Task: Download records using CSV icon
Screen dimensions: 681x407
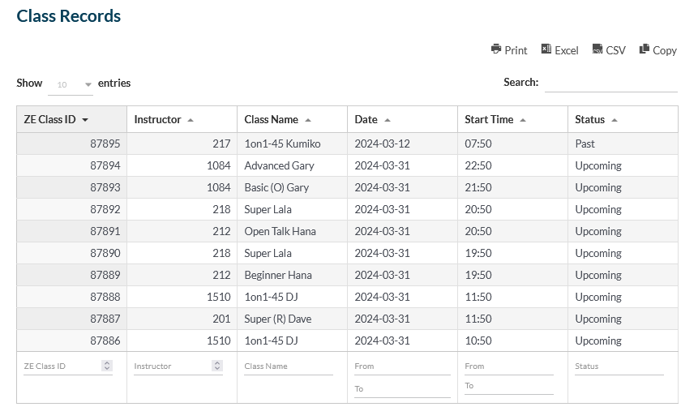Action: click(x=597, y=49)
